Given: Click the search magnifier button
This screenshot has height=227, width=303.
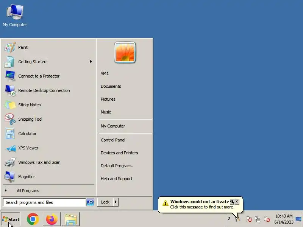Looking at the screenshot, I should click(x=90, y=202).
